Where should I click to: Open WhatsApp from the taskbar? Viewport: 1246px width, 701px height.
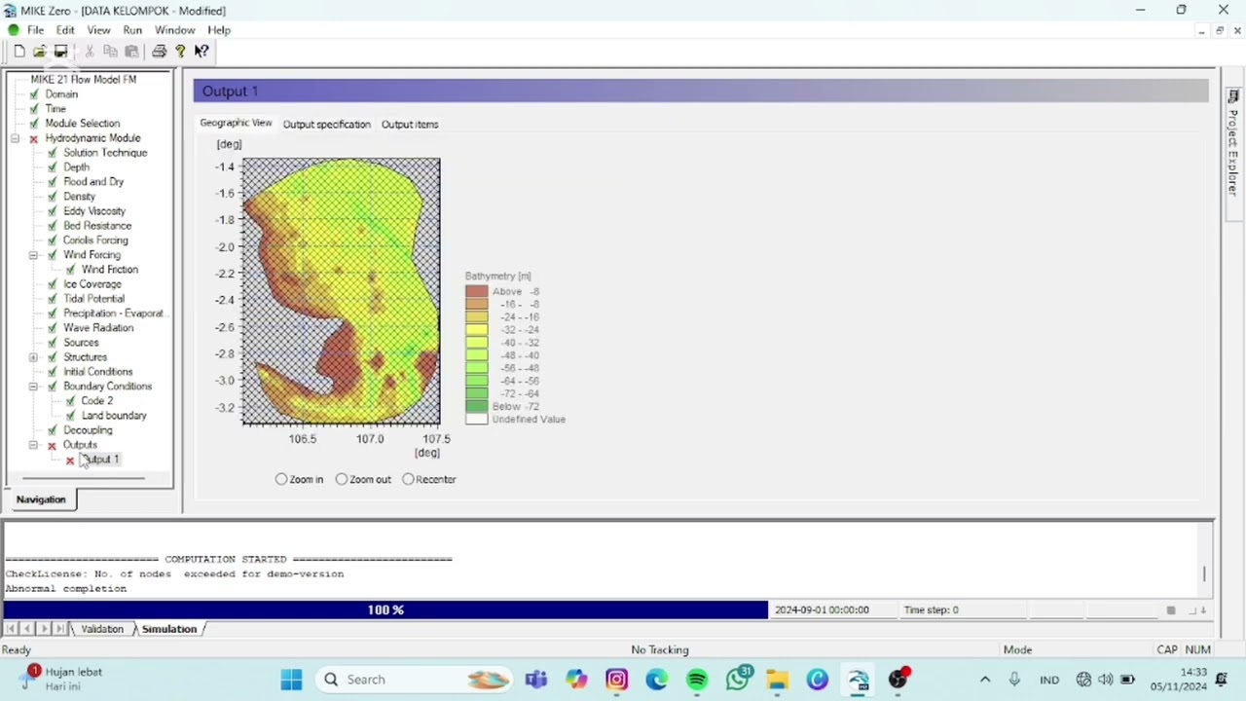coord(739,679)
